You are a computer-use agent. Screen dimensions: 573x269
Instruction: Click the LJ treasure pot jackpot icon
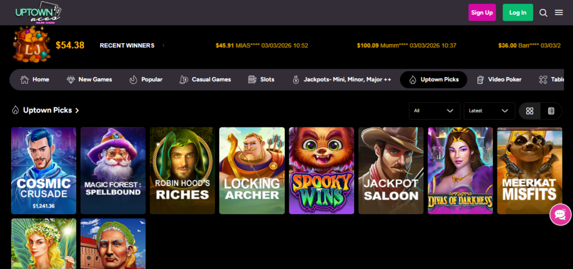click(x=31, y=45)
